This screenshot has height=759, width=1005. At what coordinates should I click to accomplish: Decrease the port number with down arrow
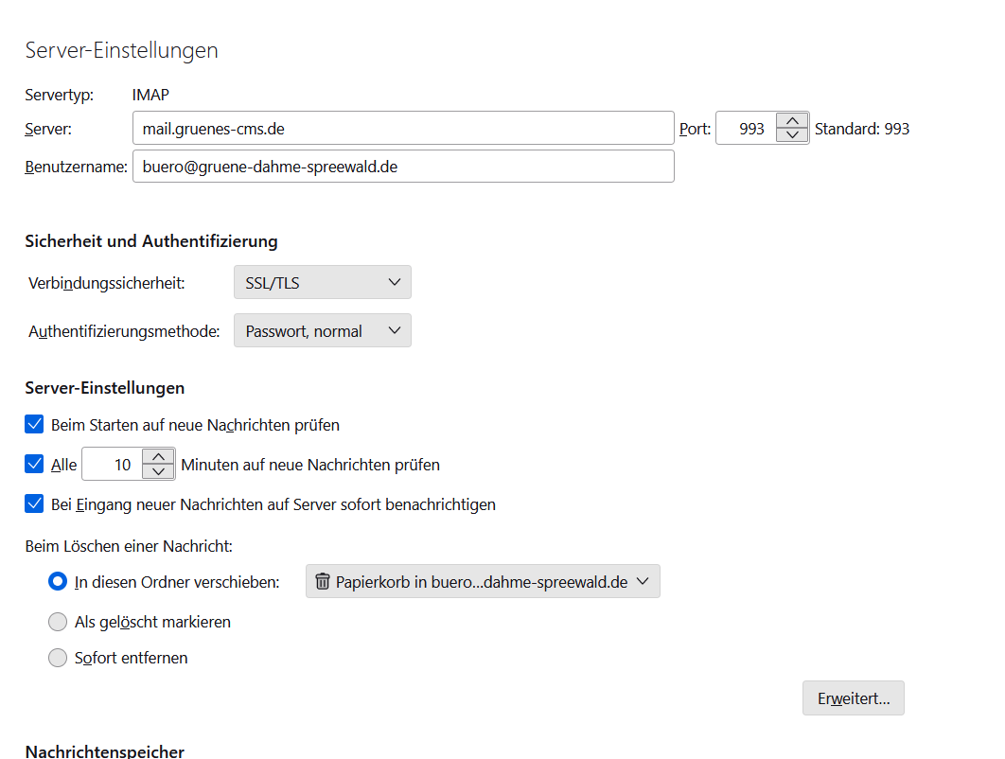pyautogui.click(x=792, y=135)
